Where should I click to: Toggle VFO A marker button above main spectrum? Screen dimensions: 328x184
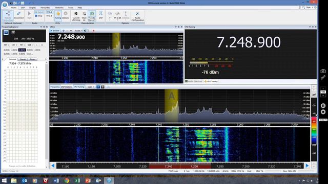(x=98, y=87)
